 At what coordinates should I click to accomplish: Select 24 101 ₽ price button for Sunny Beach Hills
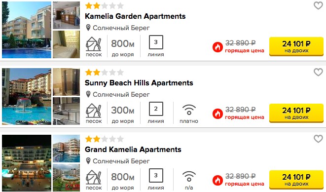(x=296, y=113)
